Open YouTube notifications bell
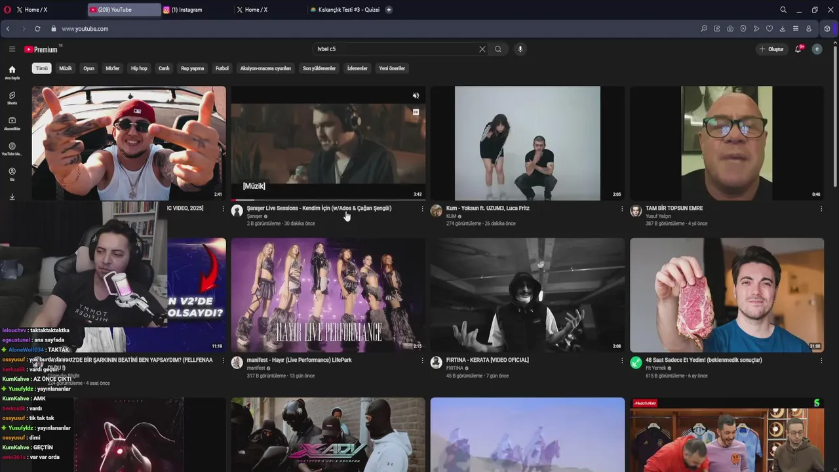Image resolution: width=839 pixels, height=472 pixels. pyautogui.click(x=798, y=49)
